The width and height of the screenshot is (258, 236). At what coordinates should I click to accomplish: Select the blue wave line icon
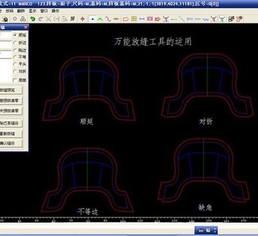206,19
